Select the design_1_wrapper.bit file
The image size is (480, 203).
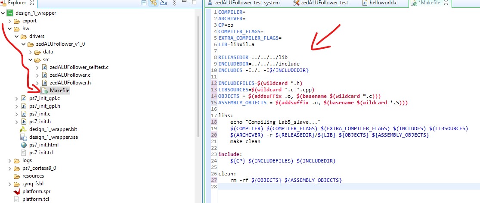pyautogui.click(x=53, y=129)
